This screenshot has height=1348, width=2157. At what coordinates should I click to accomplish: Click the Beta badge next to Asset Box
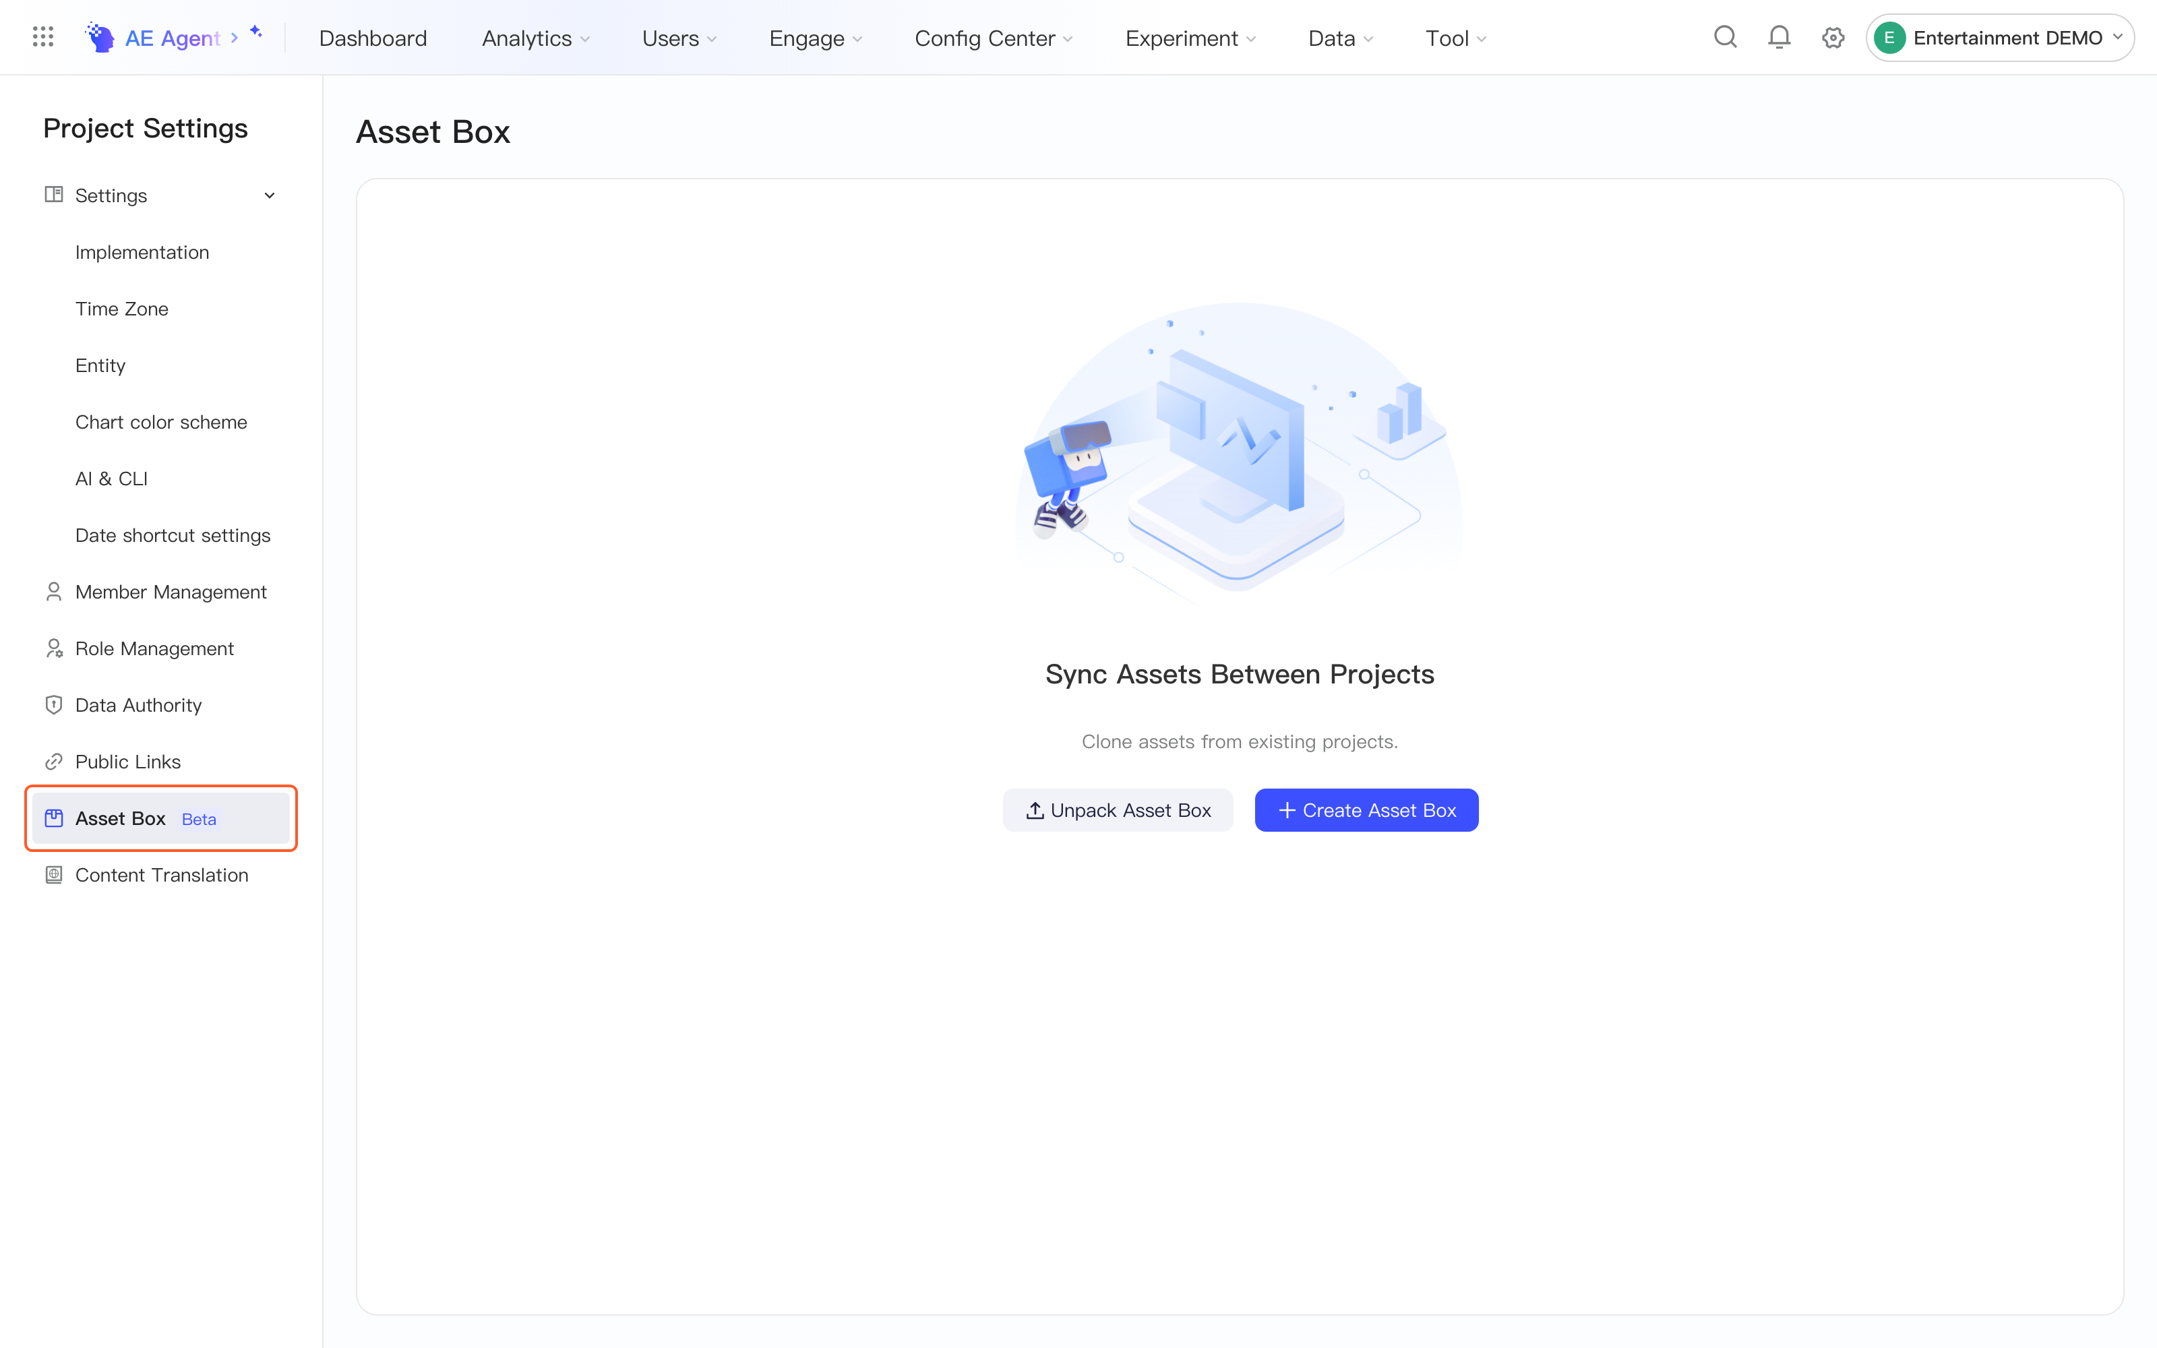tap(199, 818)
